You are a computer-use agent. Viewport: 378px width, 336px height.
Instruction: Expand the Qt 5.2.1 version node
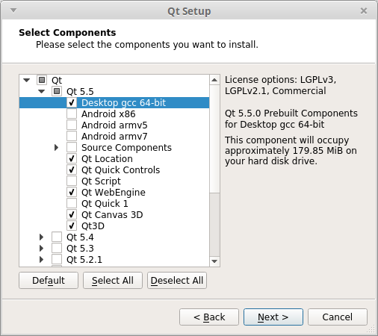(42, 259)
